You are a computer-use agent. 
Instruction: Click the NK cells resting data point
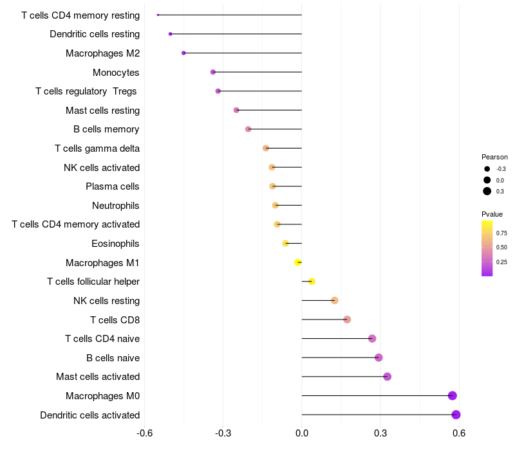coord(334,300)
